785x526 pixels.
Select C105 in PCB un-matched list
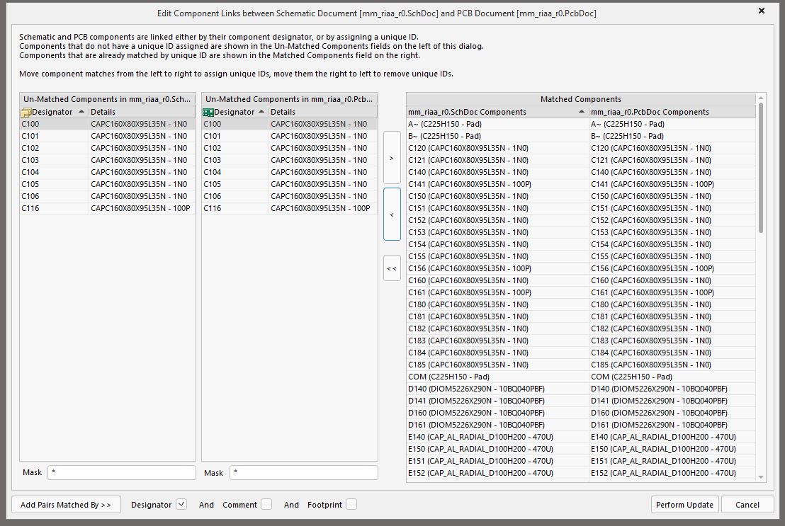pos(289,184)
